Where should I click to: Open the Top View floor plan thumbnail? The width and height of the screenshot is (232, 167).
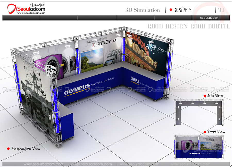tap(199, 110)
